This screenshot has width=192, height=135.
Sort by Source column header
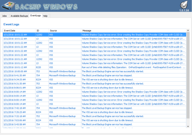(x=65, y=31)
